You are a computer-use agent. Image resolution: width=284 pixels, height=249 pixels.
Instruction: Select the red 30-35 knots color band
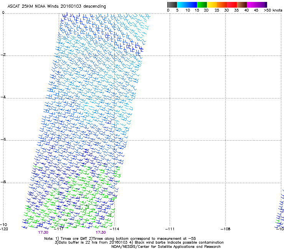tap(232, 5)
